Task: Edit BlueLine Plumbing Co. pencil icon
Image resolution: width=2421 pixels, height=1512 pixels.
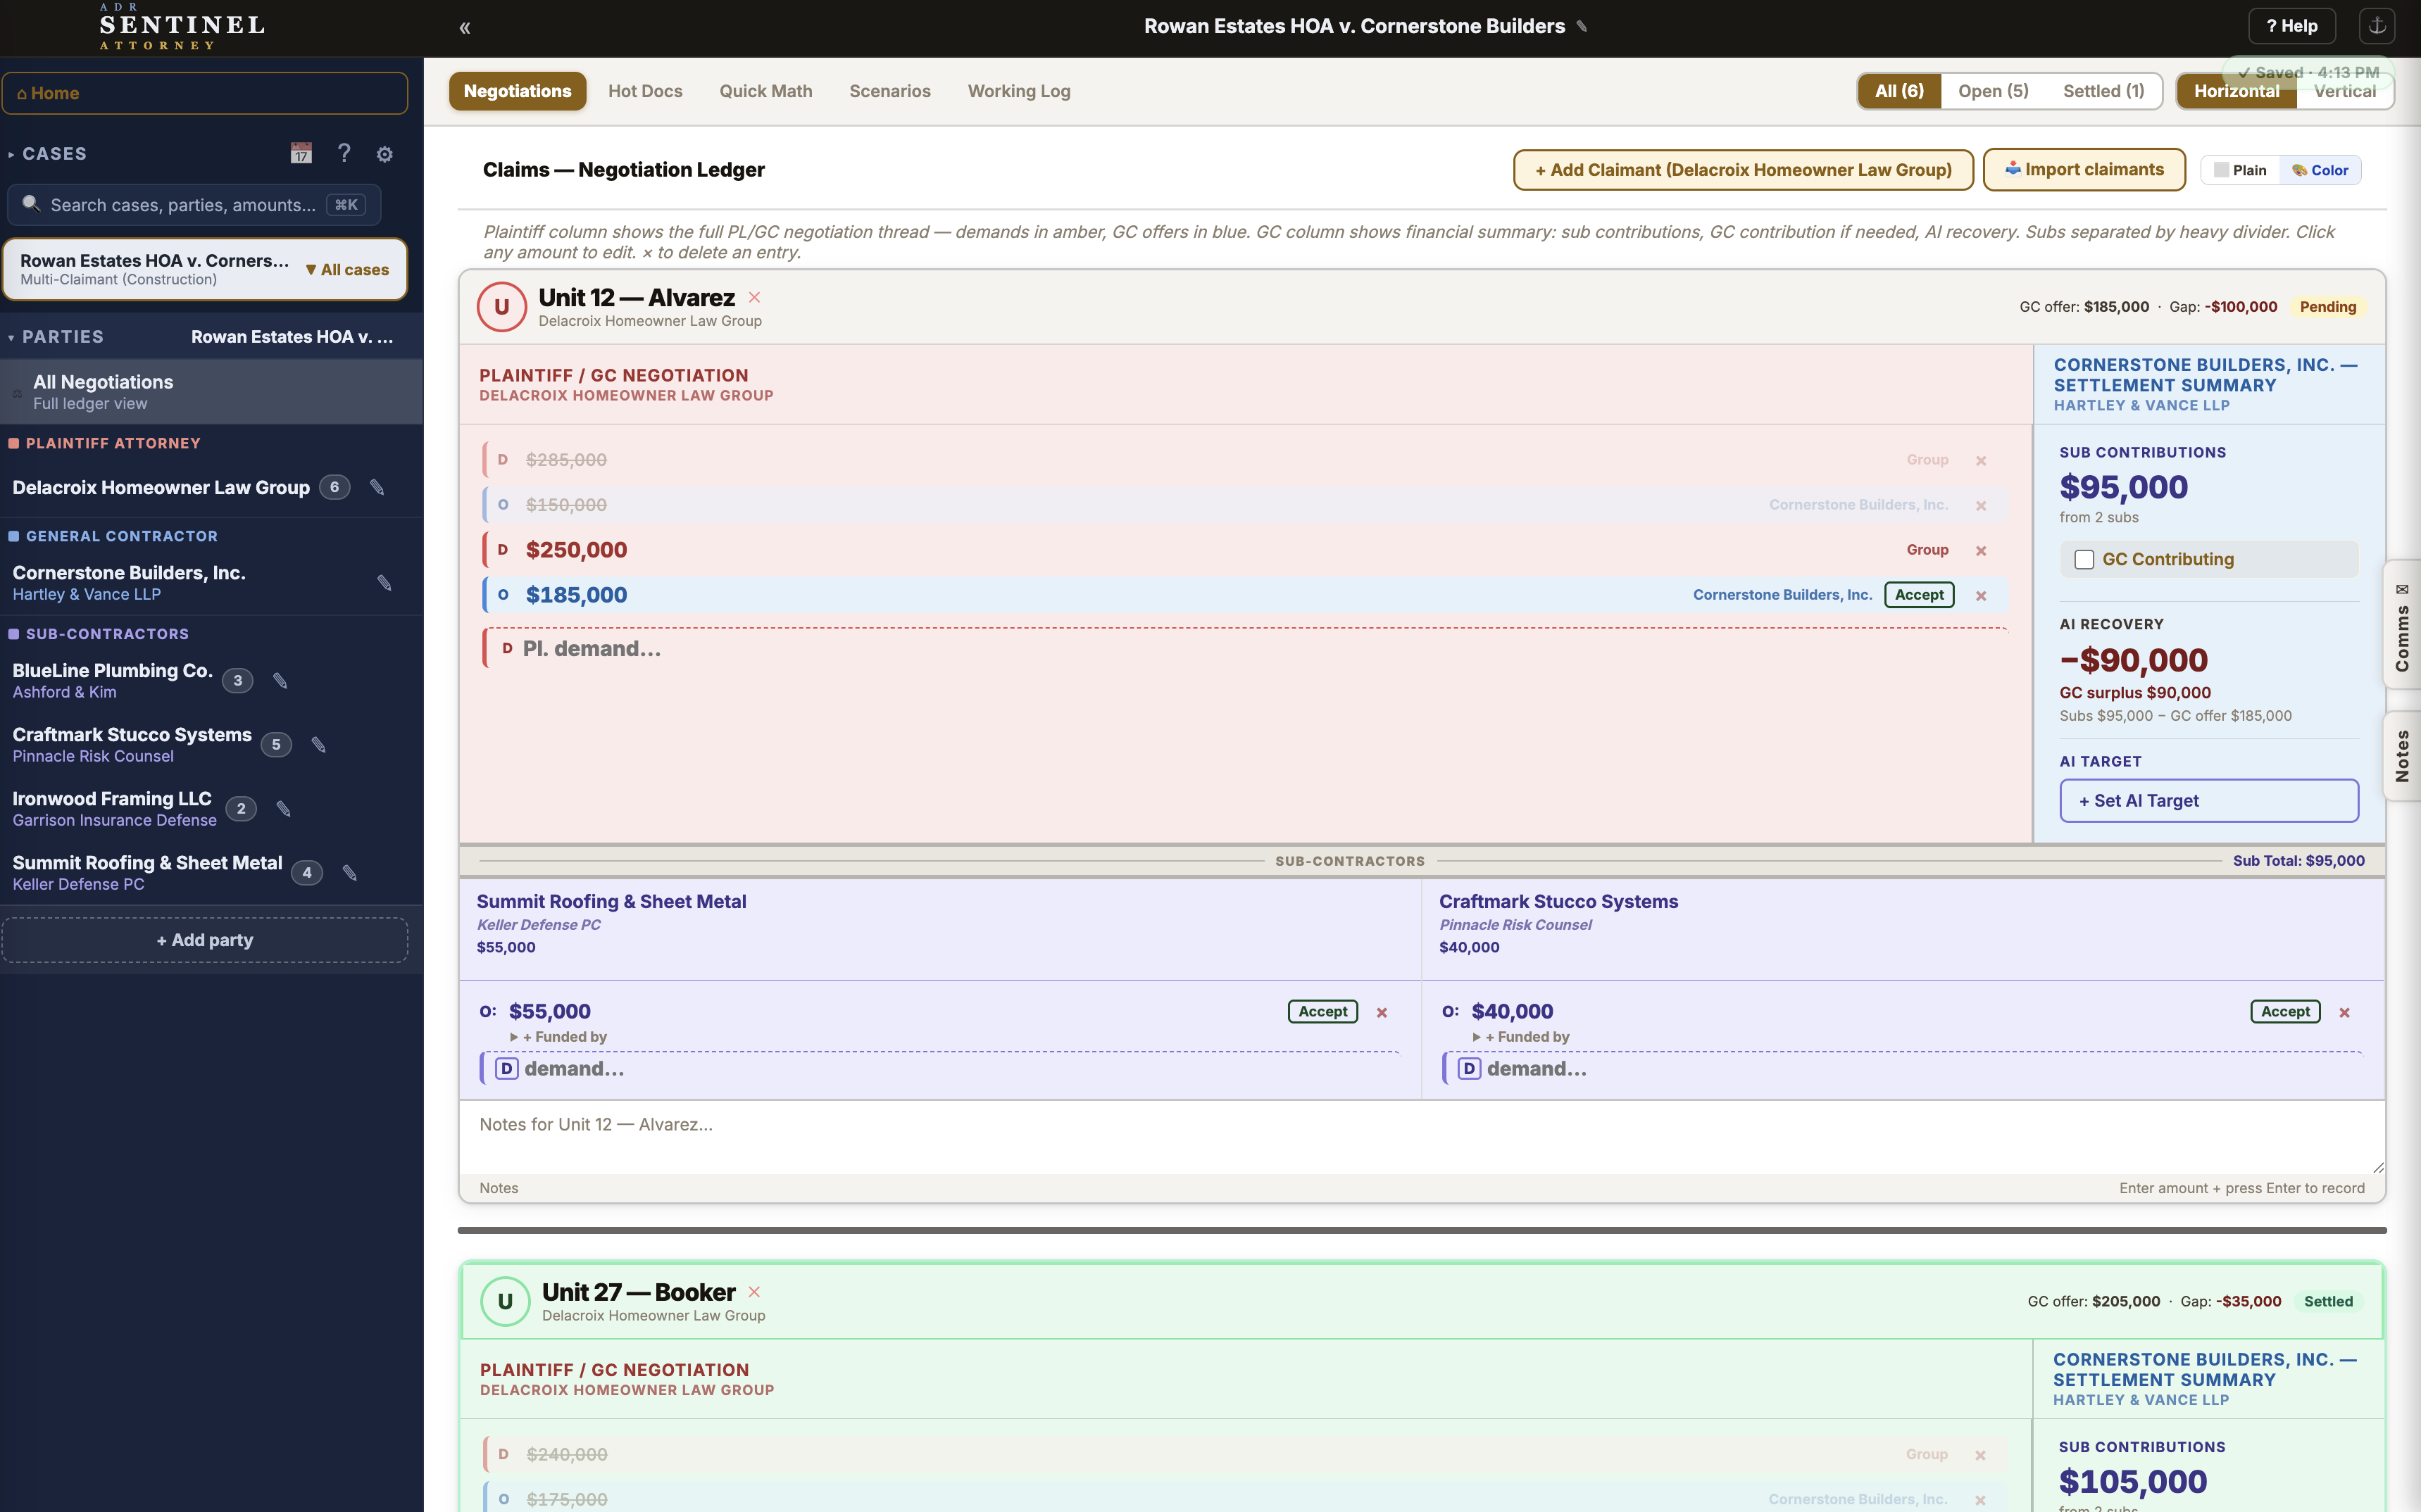Action: pyautogui.click(x=280, y=681)
